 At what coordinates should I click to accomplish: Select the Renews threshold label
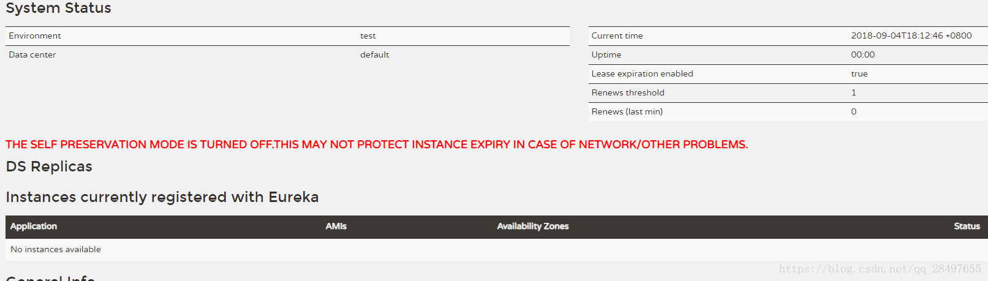(x=627, y=92)
